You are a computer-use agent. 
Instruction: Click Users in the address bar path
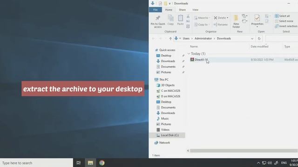click(186, 39)
